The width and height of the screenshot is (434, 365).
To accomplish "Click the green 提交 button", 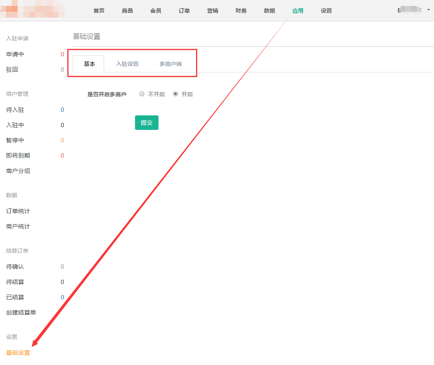I will coord(146,122).
